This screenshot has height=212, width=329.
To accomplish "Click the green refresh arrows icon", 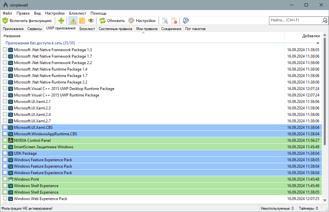I will pos(103,20).
